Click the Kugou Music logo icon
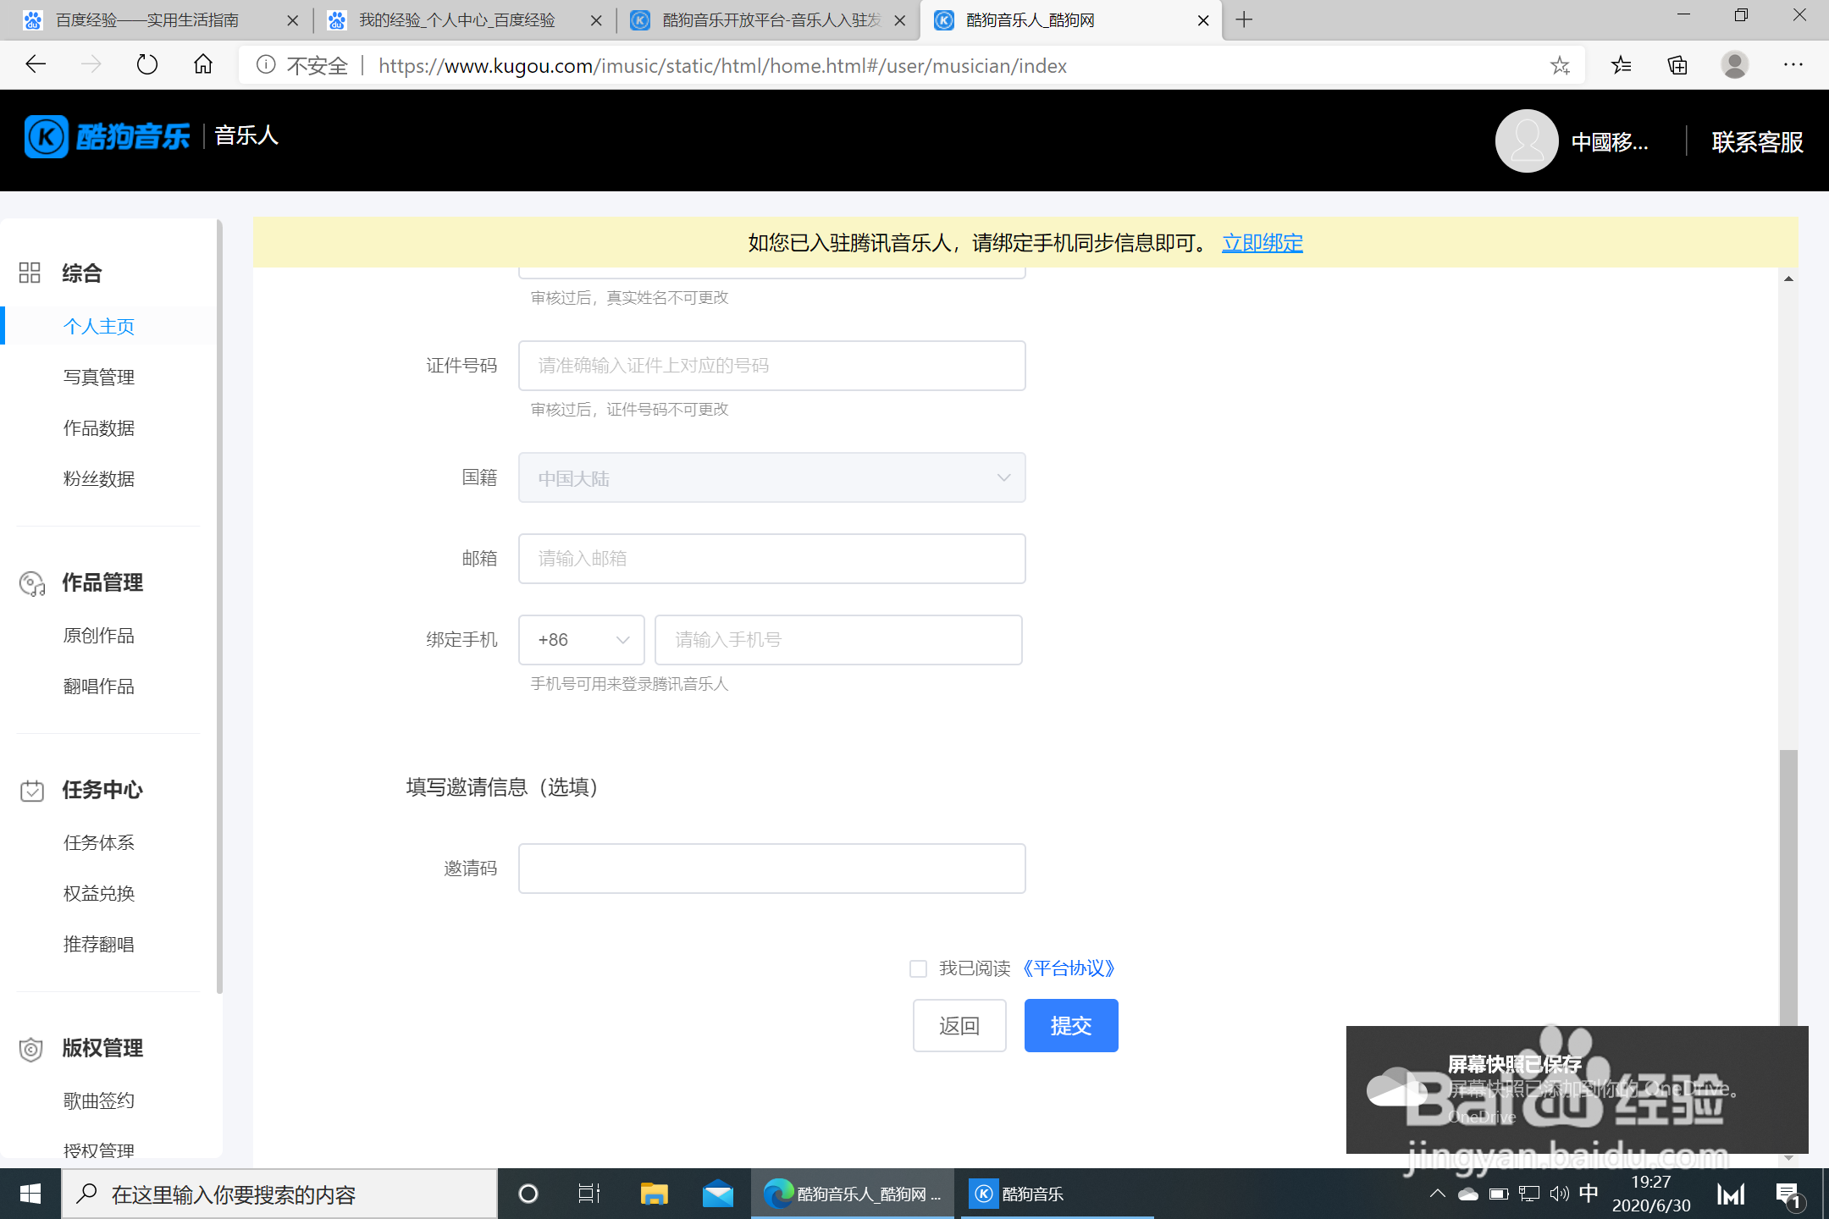 [46, 136]
